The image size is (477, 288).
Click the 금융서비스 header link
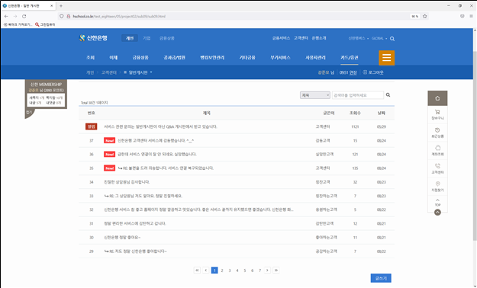coord(281,38)
